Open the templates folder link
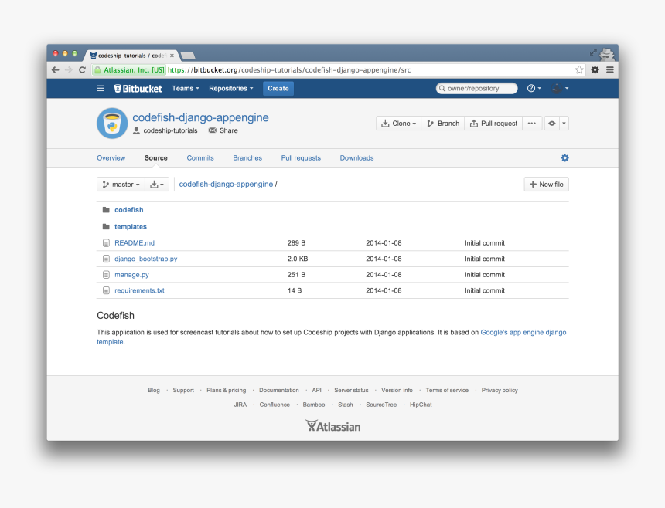Viewport: 665px width, 508px height. pos(131,227)
